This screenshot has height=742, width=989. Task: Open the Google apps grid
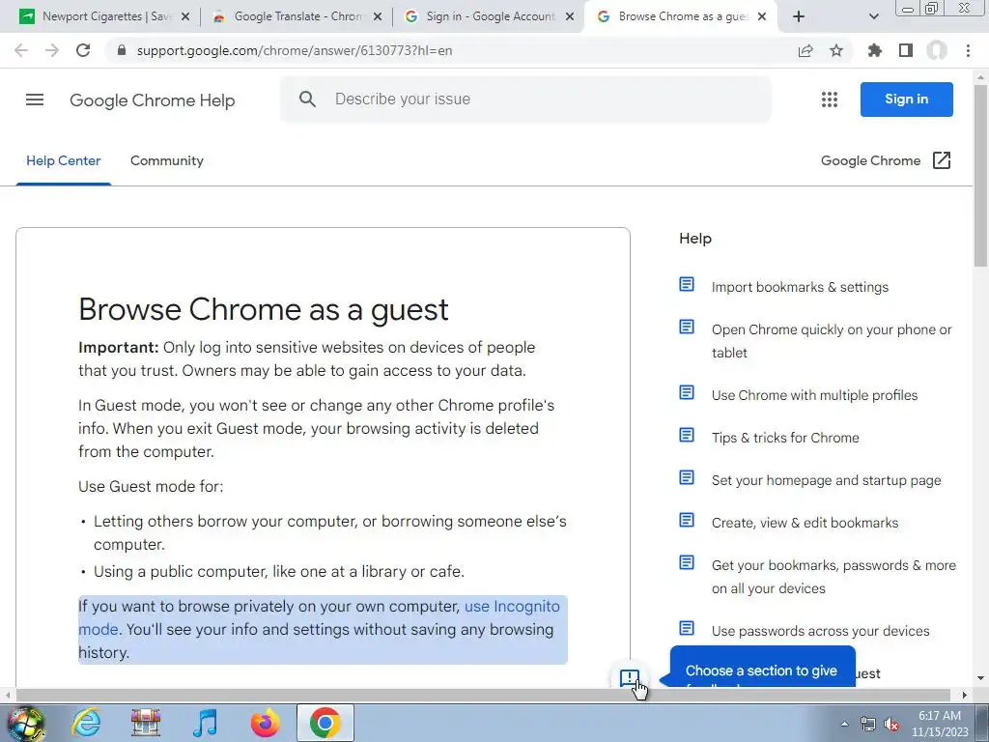pos(830,100)
